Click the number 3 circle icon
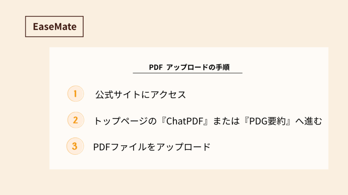348x195 pixels. point(75,146)
